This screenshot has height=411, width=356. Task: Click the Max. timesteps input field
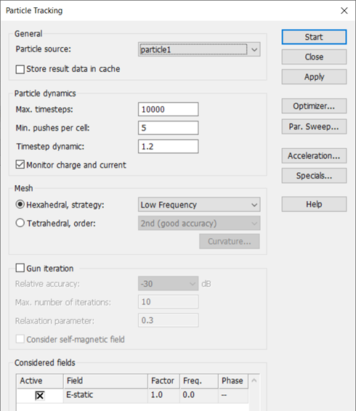pyautogui.click(x=168, y=110)
